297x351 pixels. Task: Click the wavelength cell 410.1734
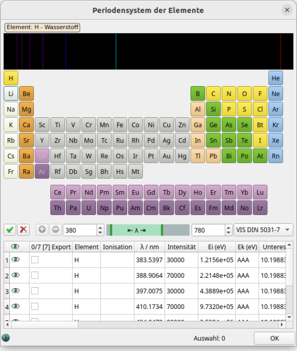coord(149,306)
